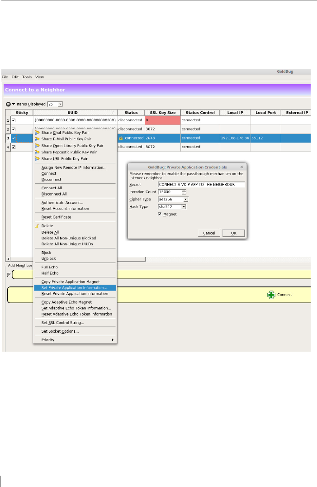The height and width of the screenshot is (487, 317).
Task: Click Share Poptastic Public Key Pair icon
Action: click(37, 152)
